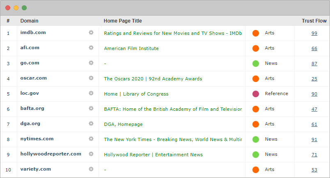Open the Trust Flow 71 link
This screenshot has height=178, width=330.
click(x=314, y=155)
